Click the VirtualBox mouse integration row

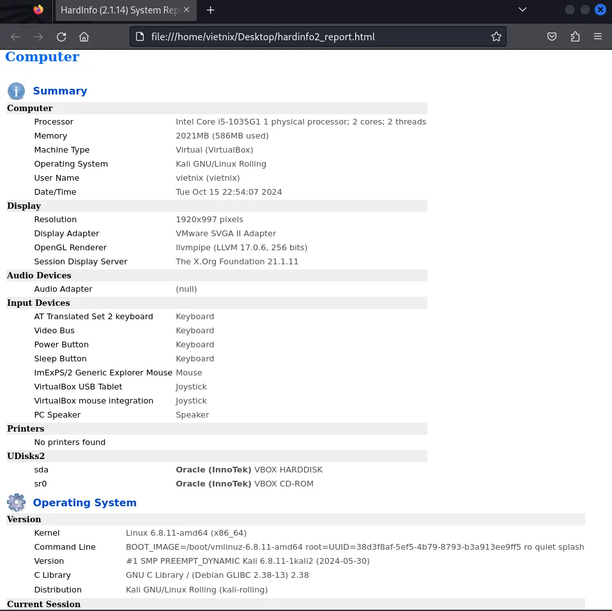[x=217, y=401]
